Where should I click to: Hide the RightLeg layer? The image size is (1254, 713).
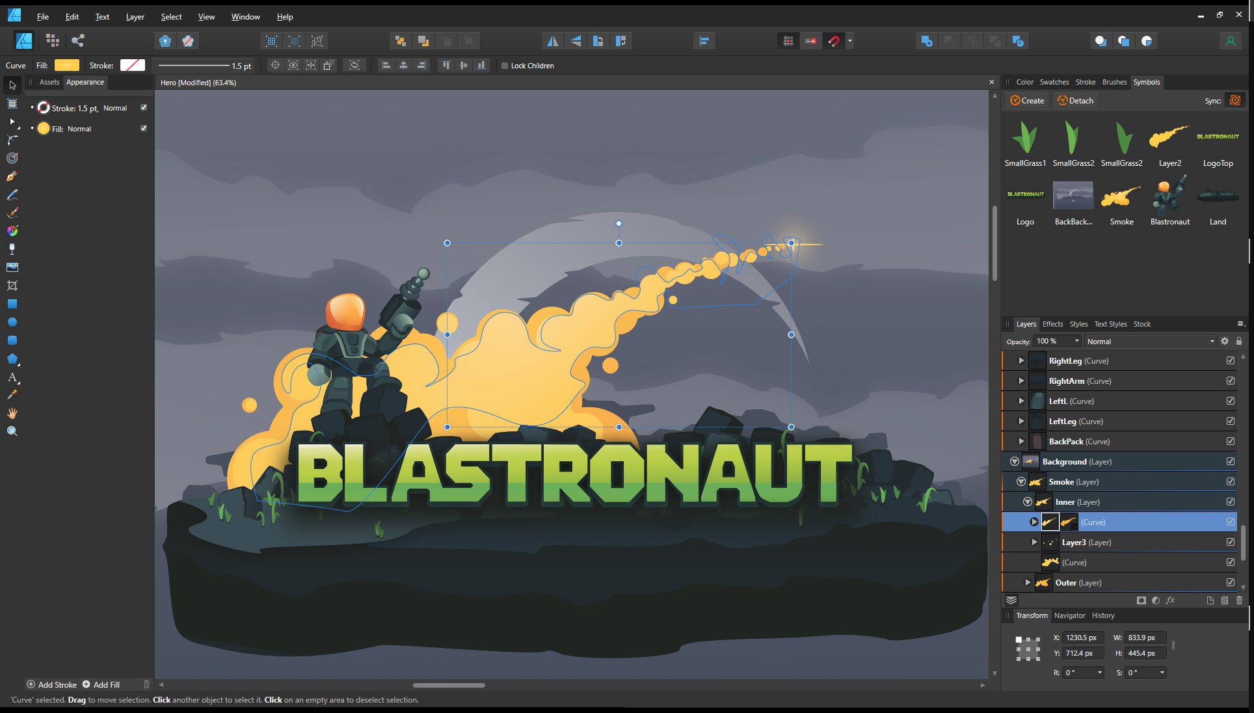pyautogui.click(x=1231, y=360)
